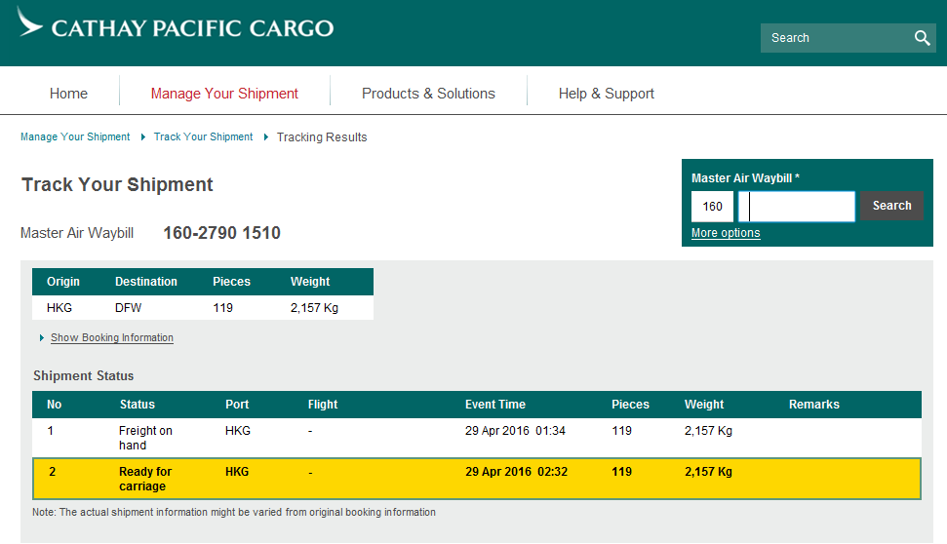Click the Status column header
947x544 pixels.
(138, 405)
